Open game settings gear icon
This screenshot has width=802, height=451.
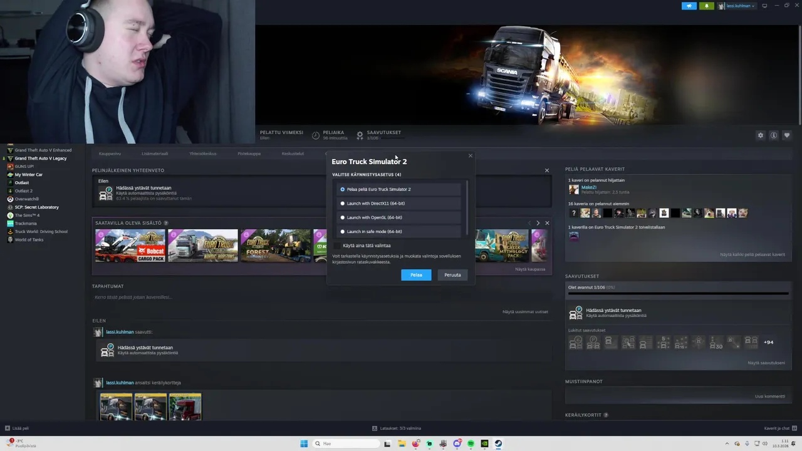761,135
